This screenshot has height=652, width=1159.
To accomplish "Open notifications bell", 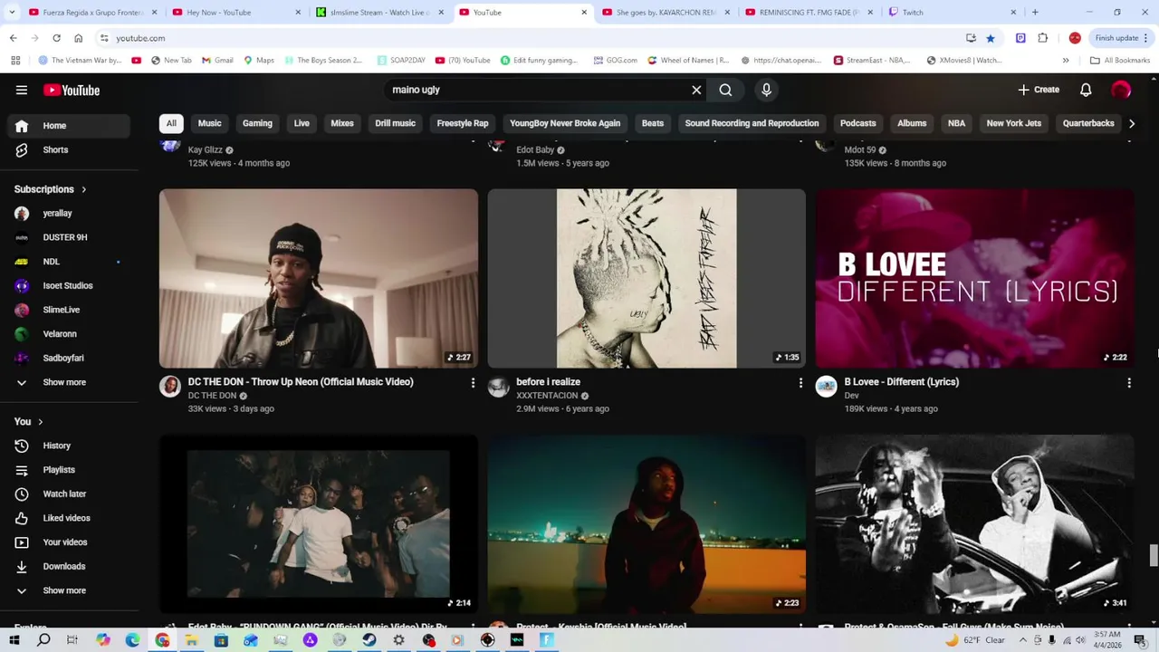I will tap(1086, 90).
